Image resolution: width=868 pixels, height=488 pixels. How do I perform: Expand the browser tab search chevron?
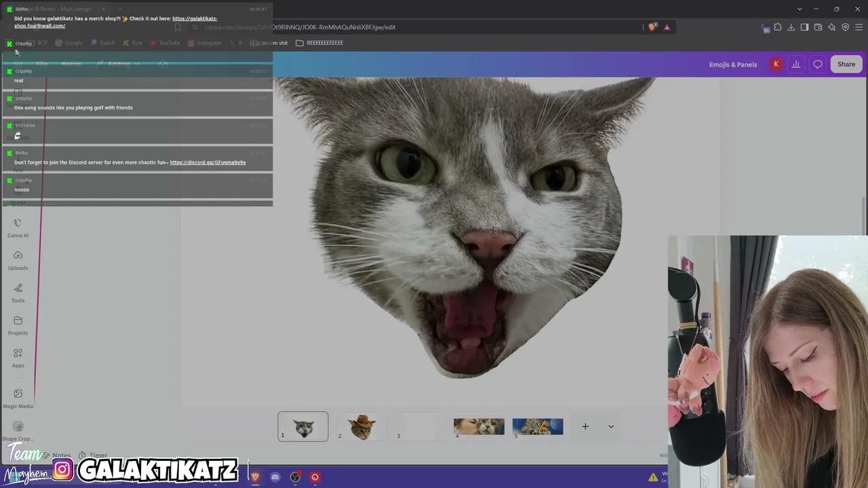pos(800,9)
